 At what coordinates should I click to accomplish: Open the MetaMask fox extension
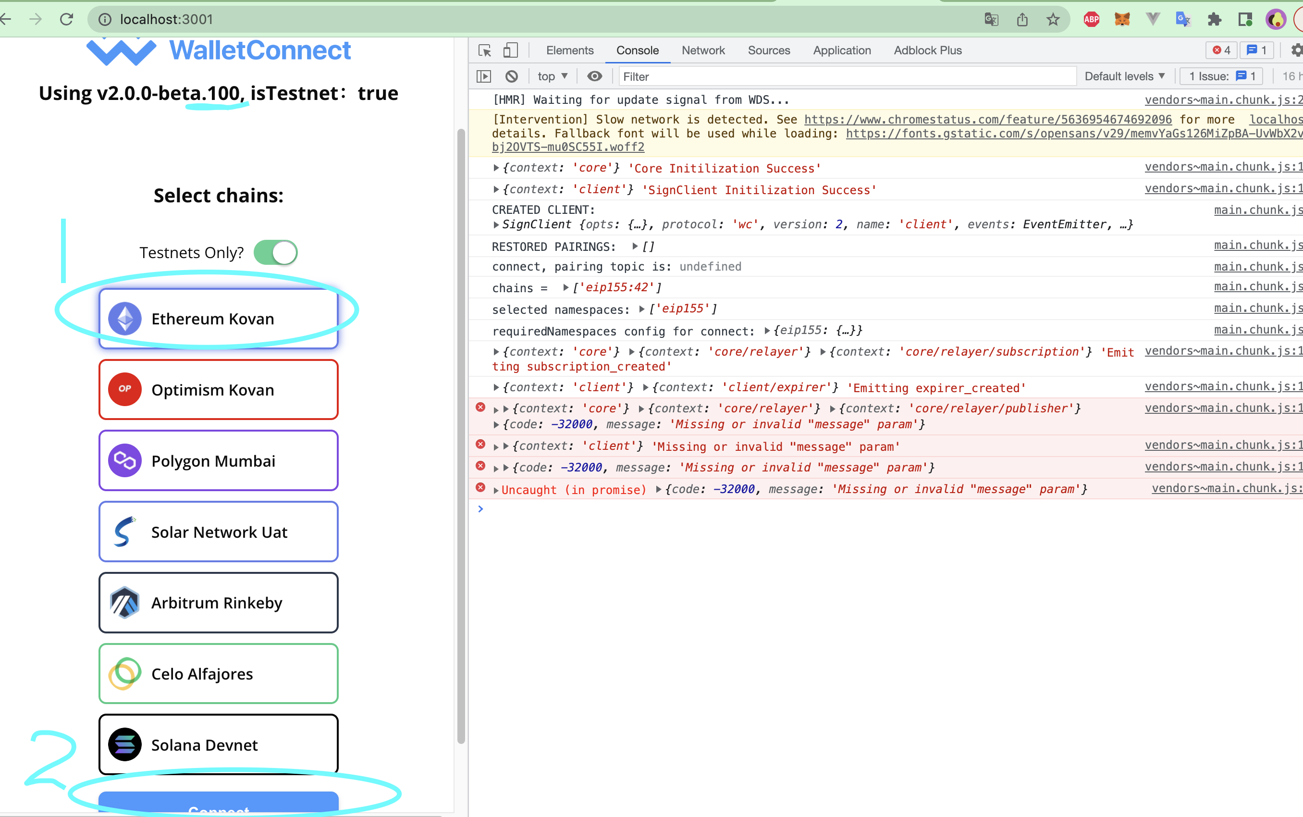click(x=1122, y=19)
